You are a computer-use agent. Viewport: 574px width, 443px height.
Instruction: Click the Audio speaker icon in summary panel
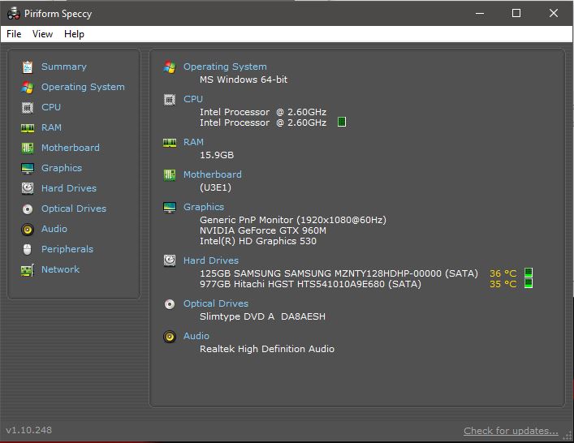coord(170,337)
